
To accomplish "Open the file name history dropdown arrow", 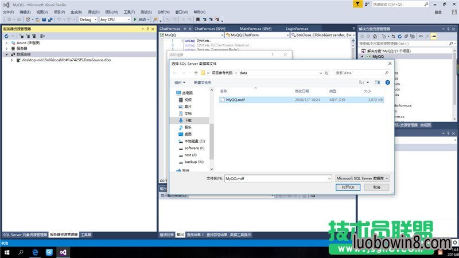I will [329, 178].
